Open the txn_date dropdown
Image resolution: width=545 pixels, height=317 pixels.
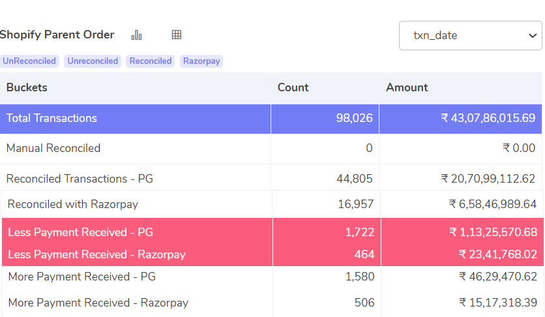tap(470, 35)
